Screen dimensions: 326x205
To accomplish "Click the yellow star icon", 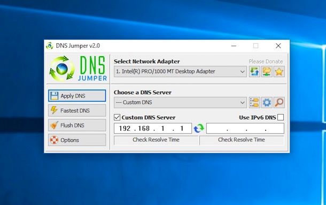I will [279, 72].
